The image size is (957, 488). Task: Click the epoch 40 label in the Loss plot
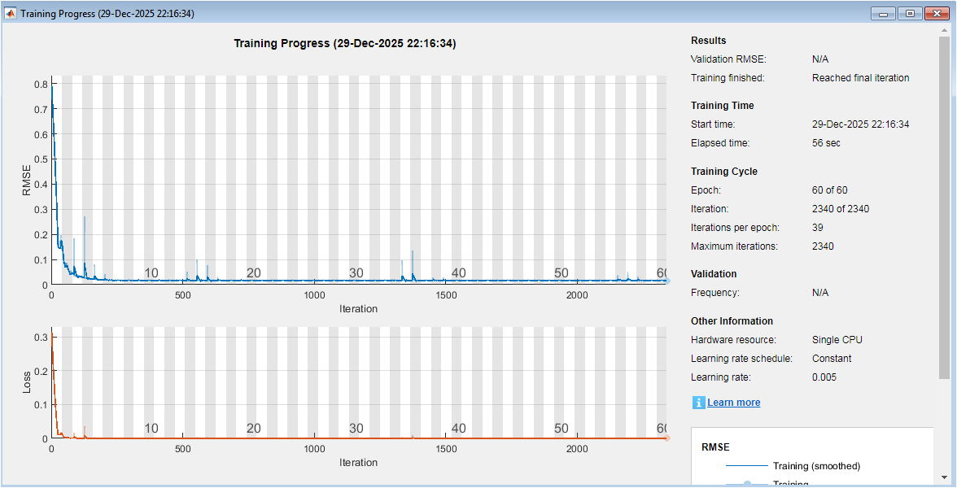click(459, 429)
